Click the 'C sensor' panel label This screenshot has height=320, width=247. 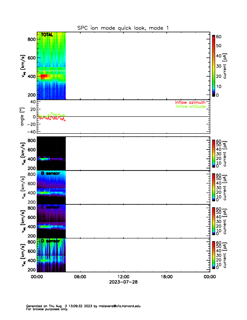pos(50,207)
